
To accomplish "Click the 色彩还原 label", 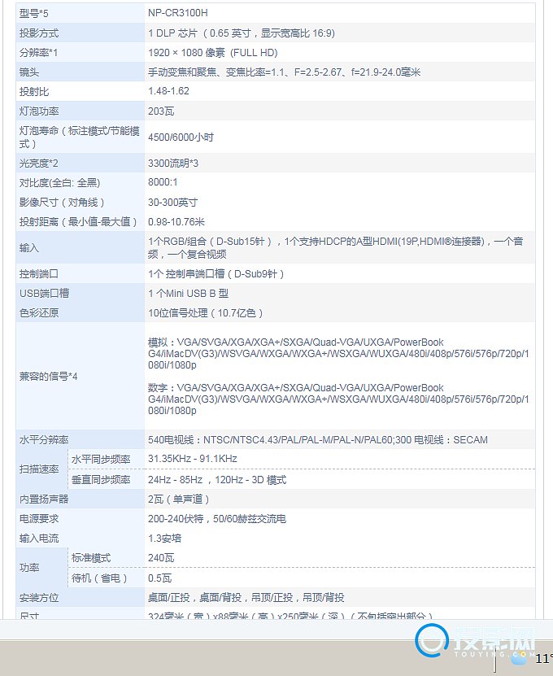I will [39, 312].
